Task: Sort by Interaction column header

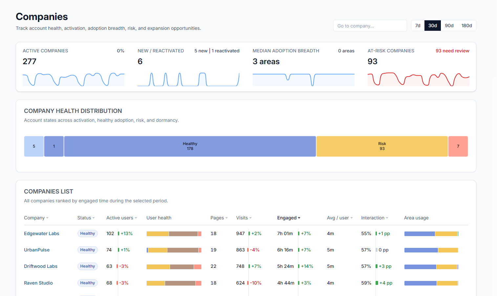Action: (x=375, y=218)
